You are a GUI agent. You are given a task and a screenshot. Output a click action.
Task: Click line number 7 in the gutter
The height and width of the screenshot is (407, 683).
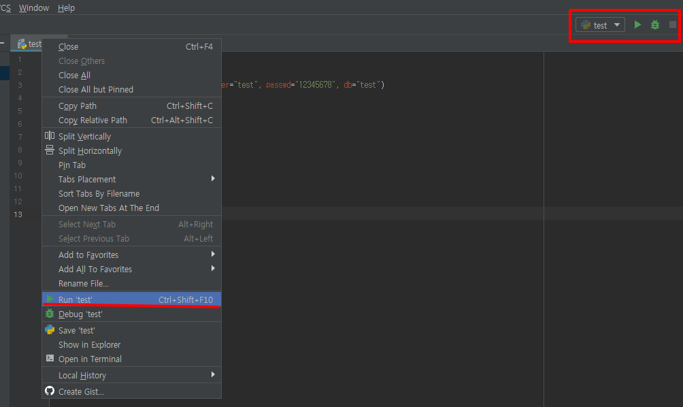pyautogui.click(x=20, y=137)
